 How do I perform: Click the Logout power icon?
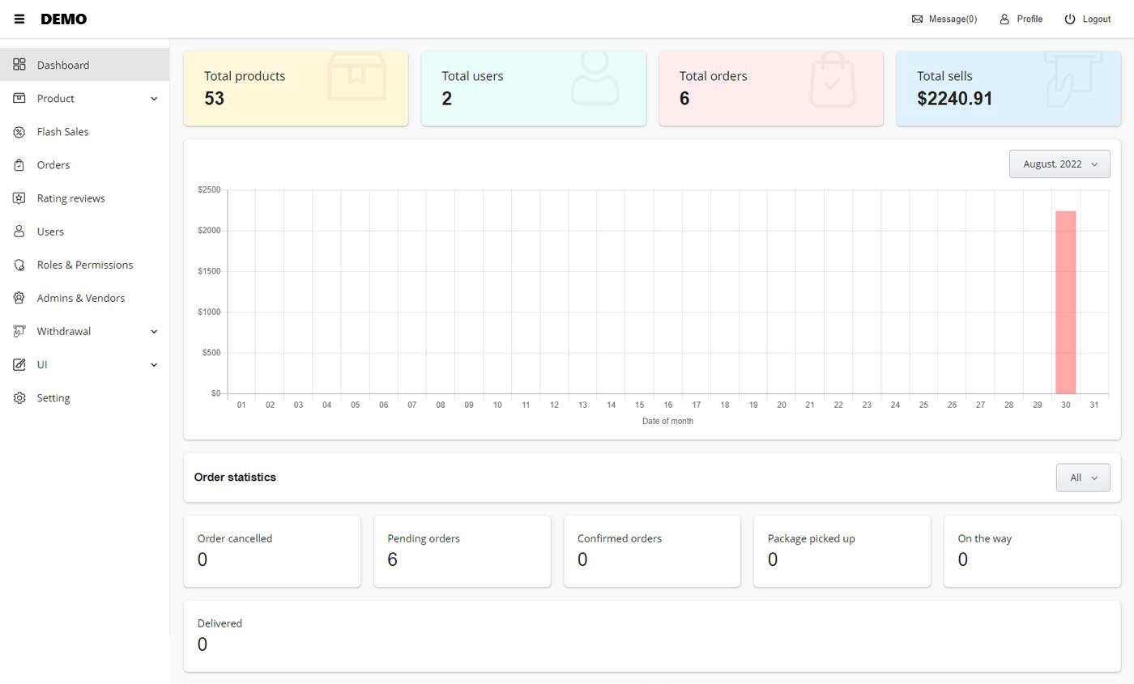pyautogui.click(x=1070, y=19)
